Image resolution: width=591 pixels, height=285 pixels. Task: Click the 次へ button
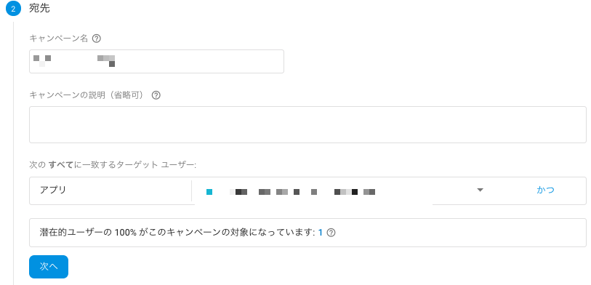pos(49,267)
